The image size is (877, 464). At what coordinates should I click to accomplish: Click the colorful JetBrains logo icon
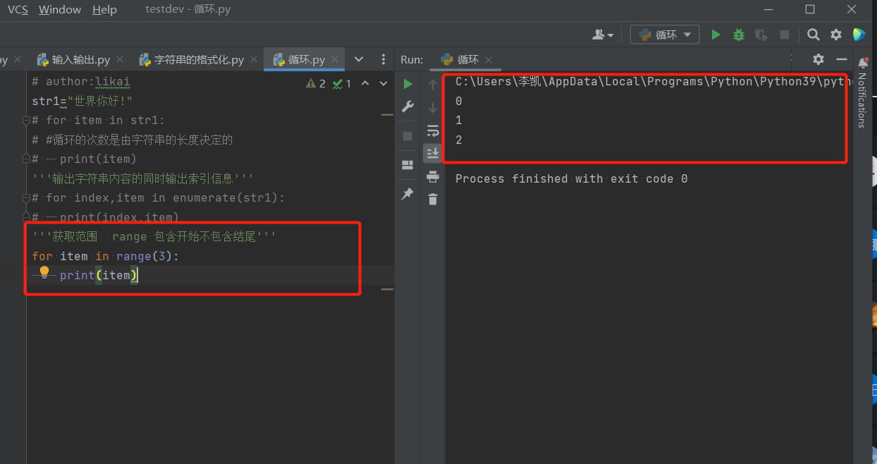coord(859,35)
